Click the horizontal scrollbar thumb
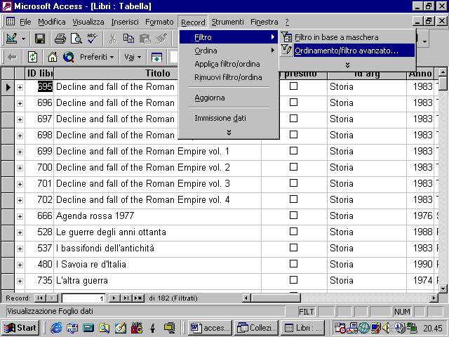449x337 pixels. click(276, 298)
